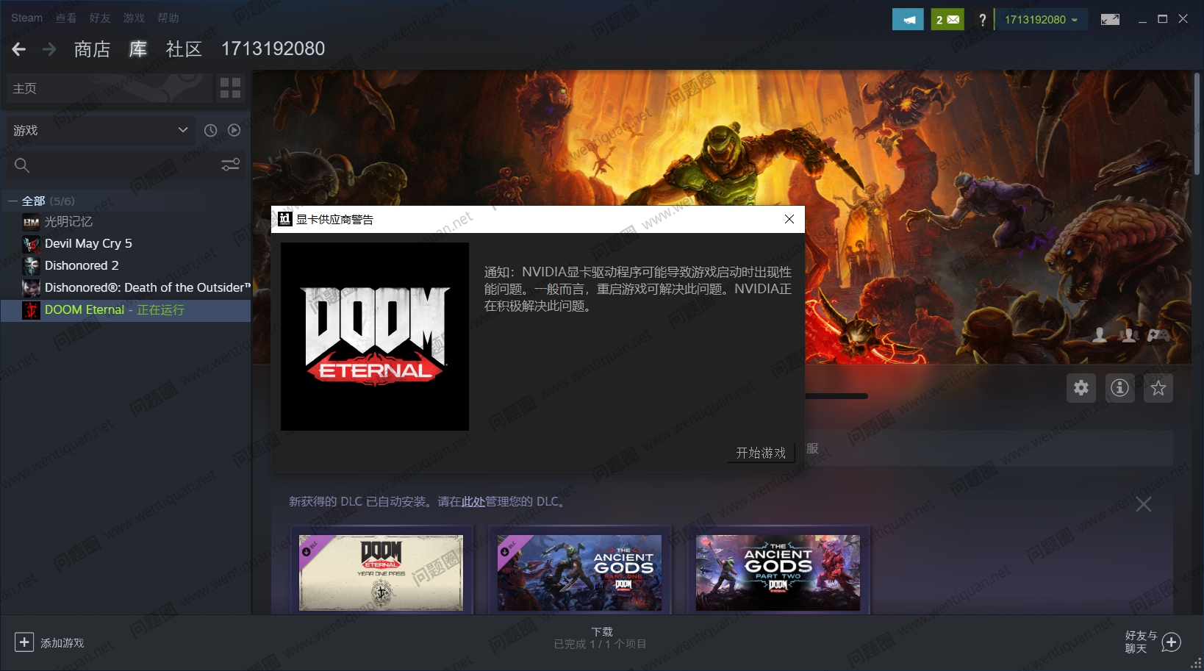Toggle ready-to-play filter icon
1204x671 pixels.
click(234, 130)
